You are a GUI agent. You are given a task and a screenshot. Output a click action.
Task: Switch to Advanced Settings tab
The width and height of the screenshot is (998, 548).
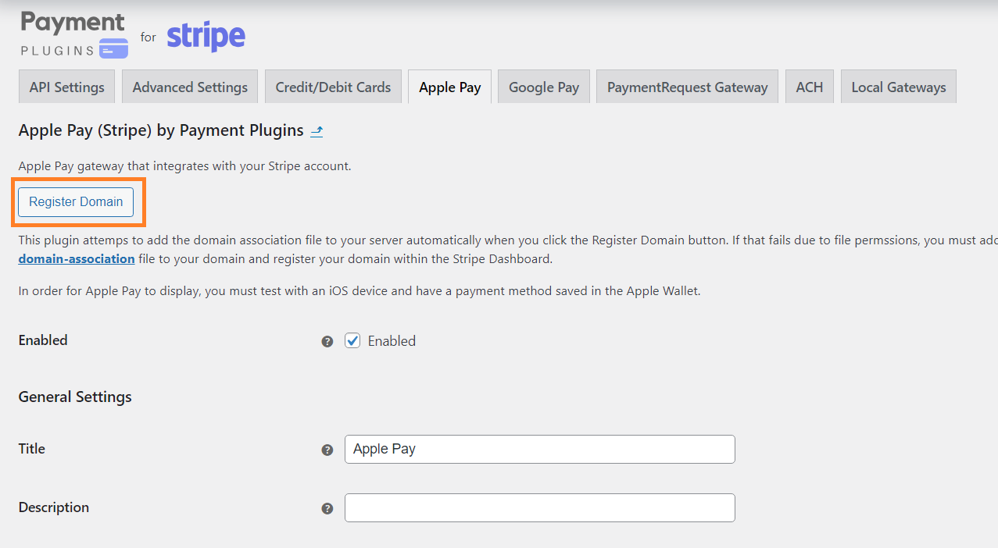(190, 87)
